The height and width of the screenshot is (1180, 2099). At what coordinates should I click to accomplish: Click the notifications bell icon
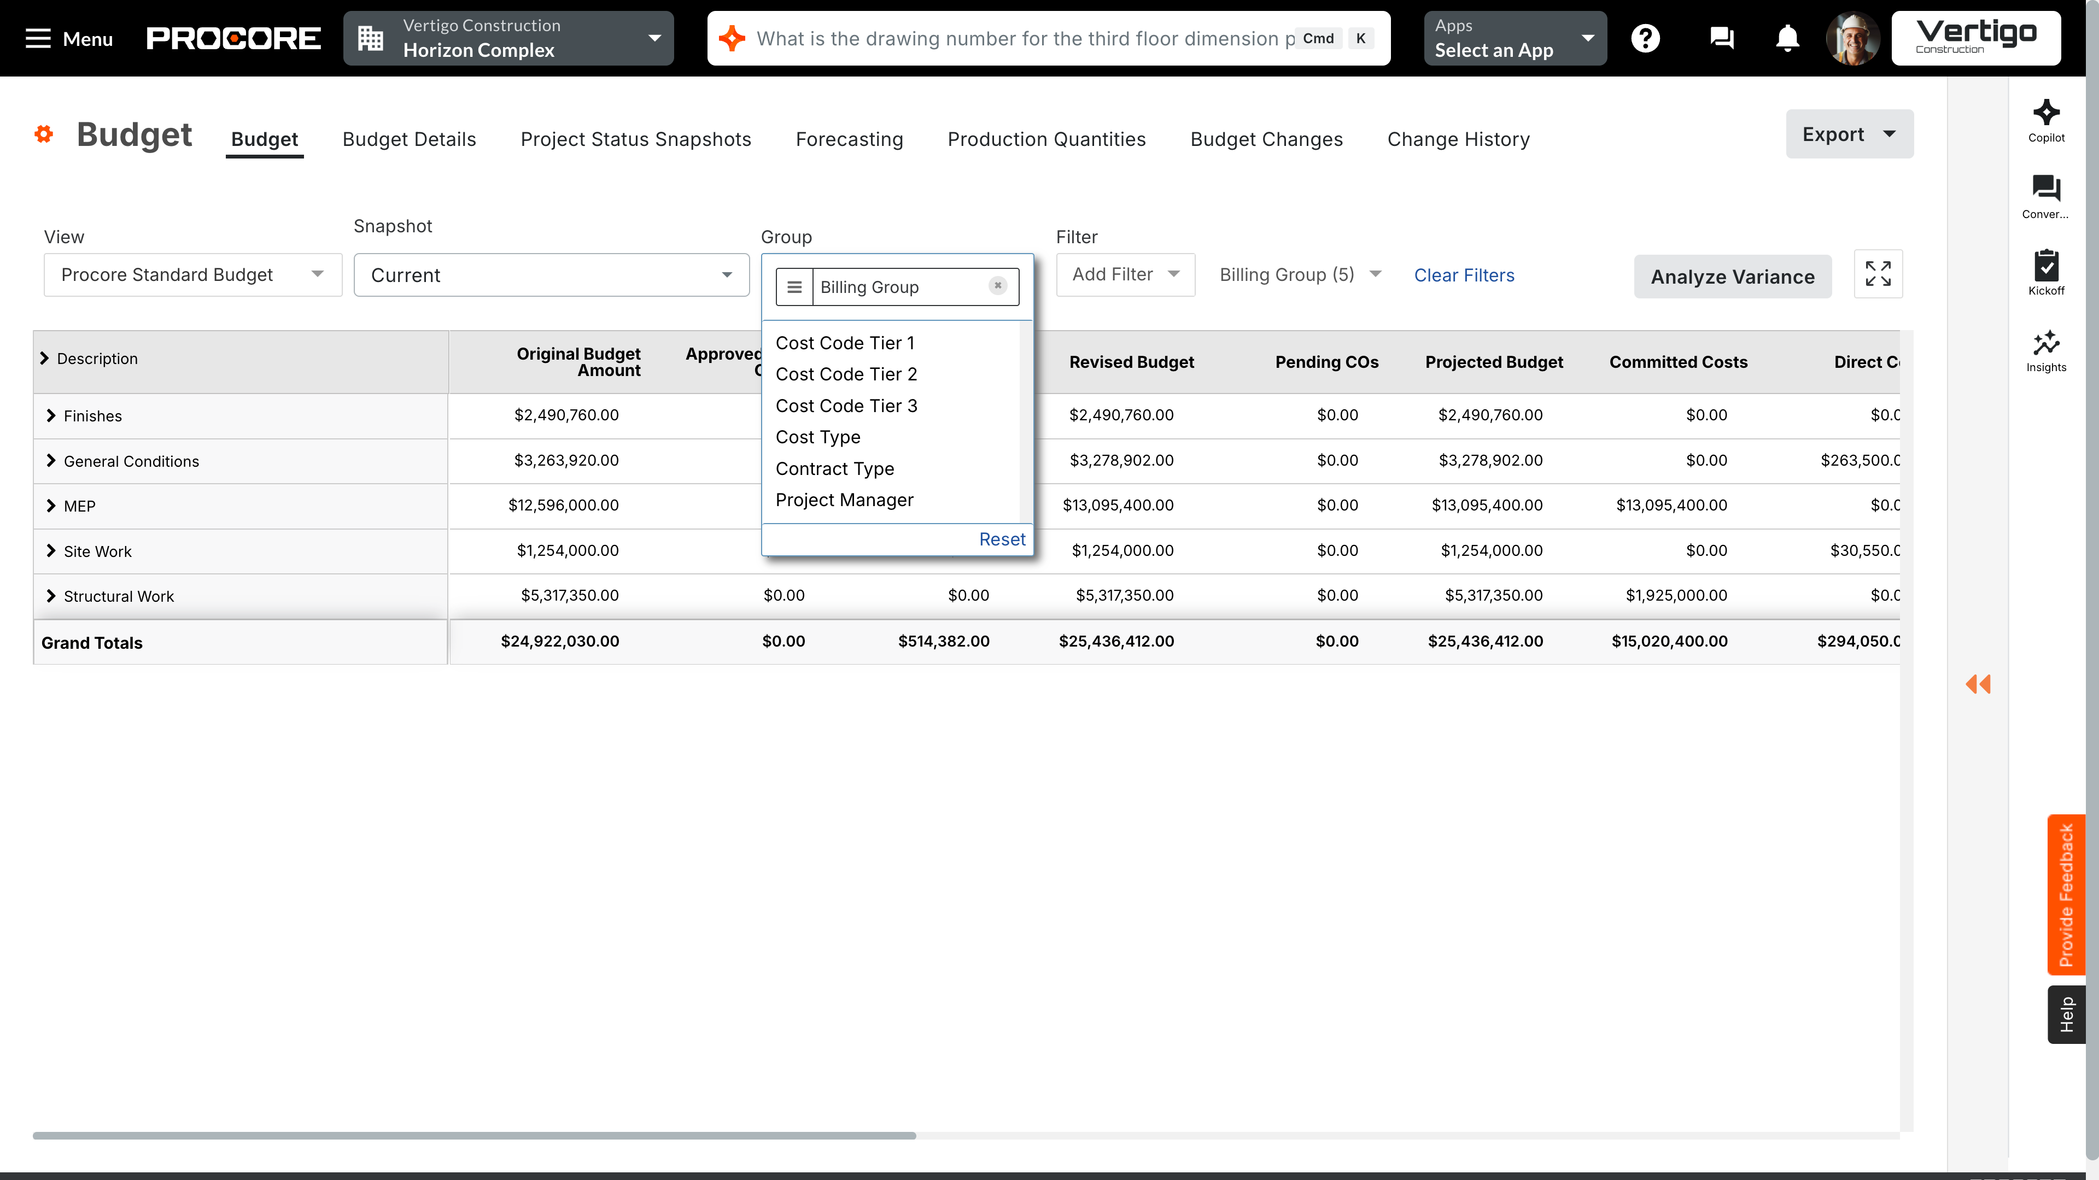(x=1787, y=38)
